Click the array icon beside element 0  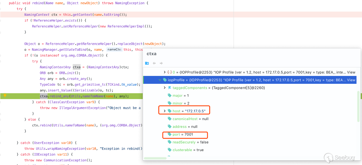pyautogui.click(x=169, y=72)
